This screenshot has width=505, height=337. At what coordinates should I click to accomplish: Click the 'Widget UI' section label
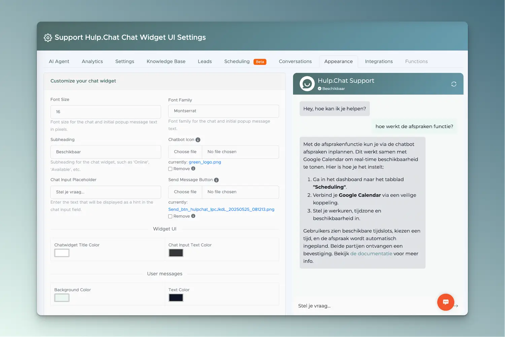point(165,229)
